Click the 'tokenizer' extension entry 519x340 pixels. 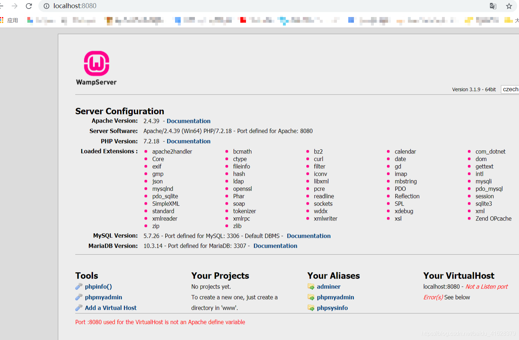click(x=245, y=211)
